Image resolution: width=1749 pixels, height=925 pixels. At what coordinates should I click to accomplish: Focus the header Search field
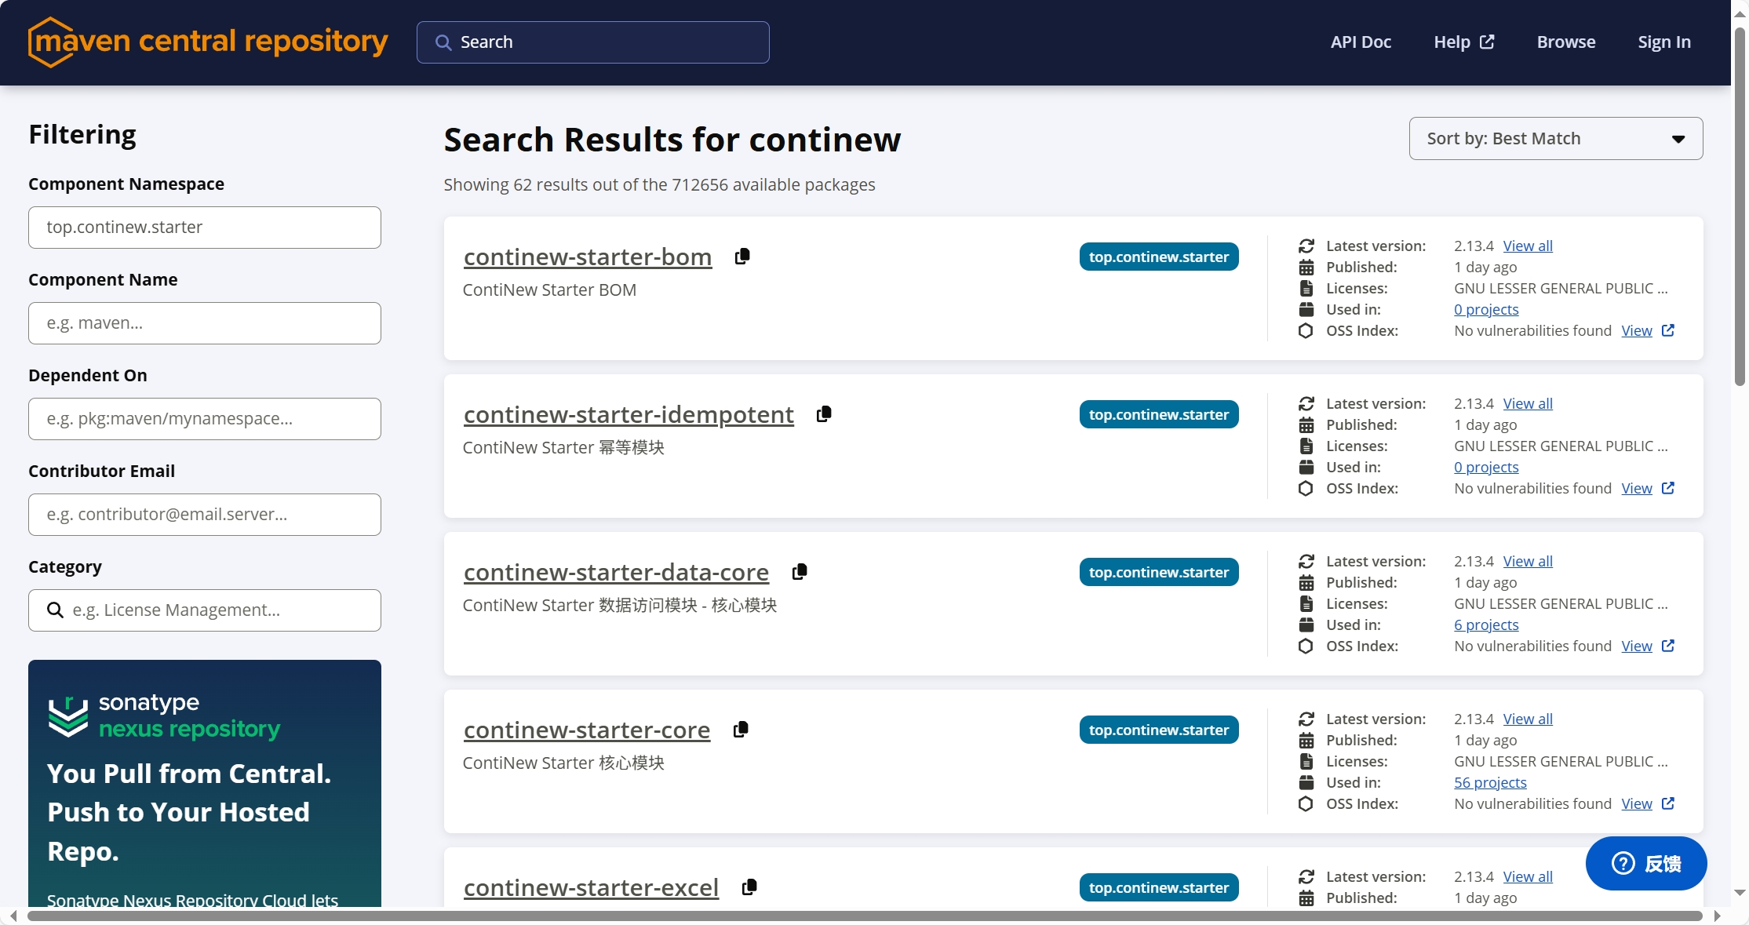[592, 42]
